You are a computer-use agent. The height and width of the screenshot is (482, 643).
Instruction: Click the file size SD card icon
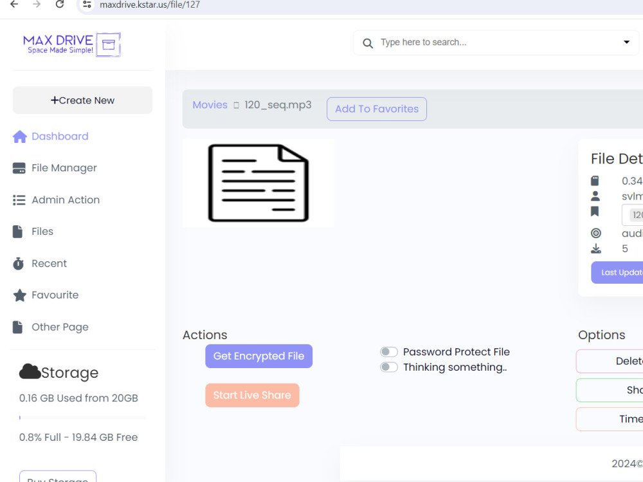point(595,181)
